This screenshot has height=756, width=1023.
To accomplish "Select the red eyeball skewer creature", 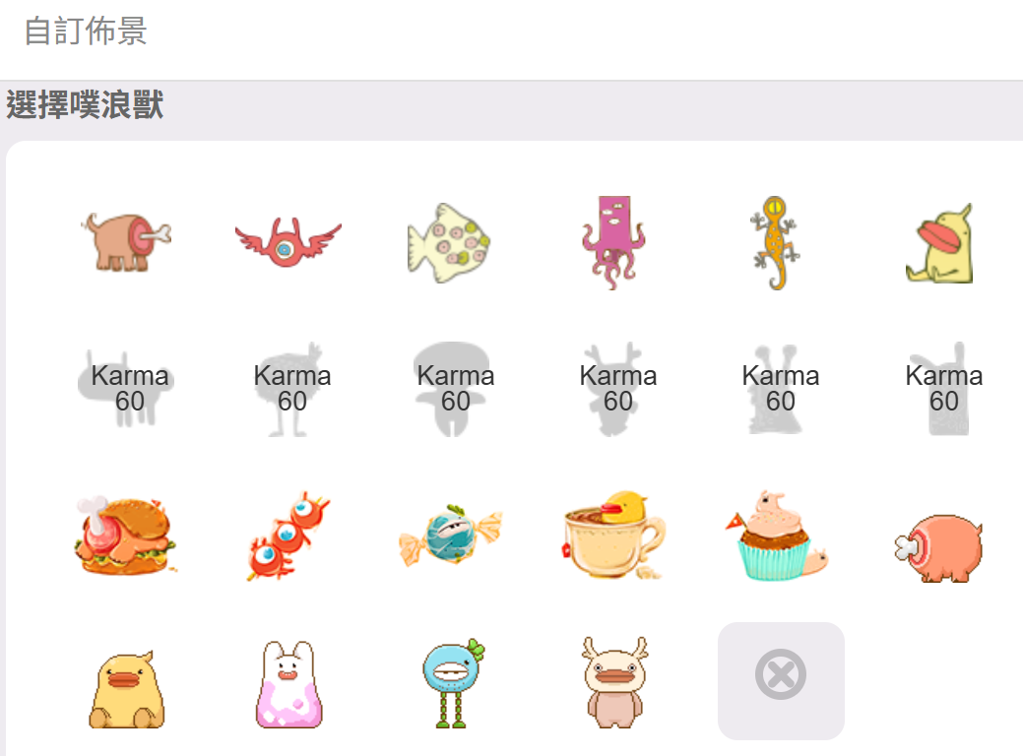I will [x=288, y=535].
